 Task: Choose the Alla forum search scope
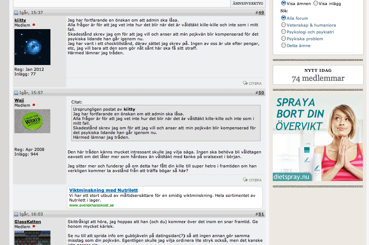tap(284, 18)
